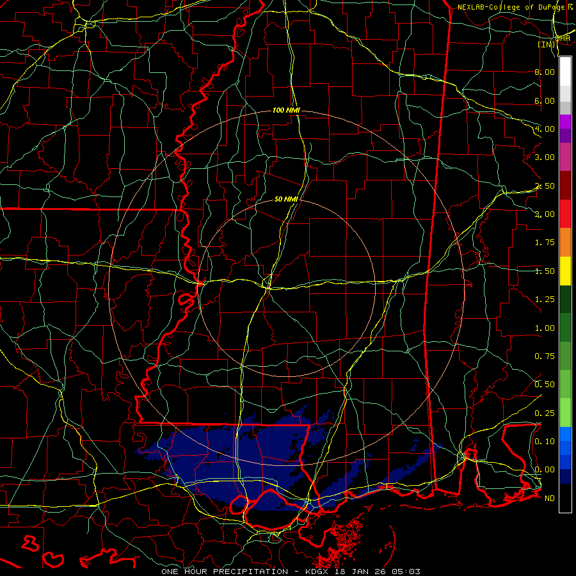
Task: Click the 100 NMI range ring label
Action: coord(286,110)
